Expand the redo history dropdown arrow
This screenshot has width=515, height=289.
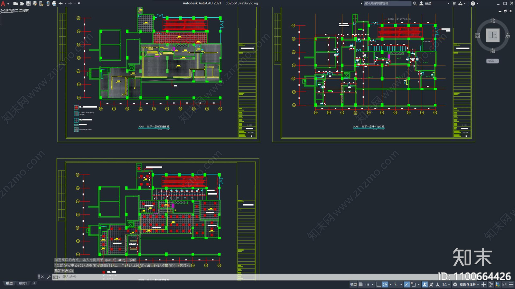(75, 4)
